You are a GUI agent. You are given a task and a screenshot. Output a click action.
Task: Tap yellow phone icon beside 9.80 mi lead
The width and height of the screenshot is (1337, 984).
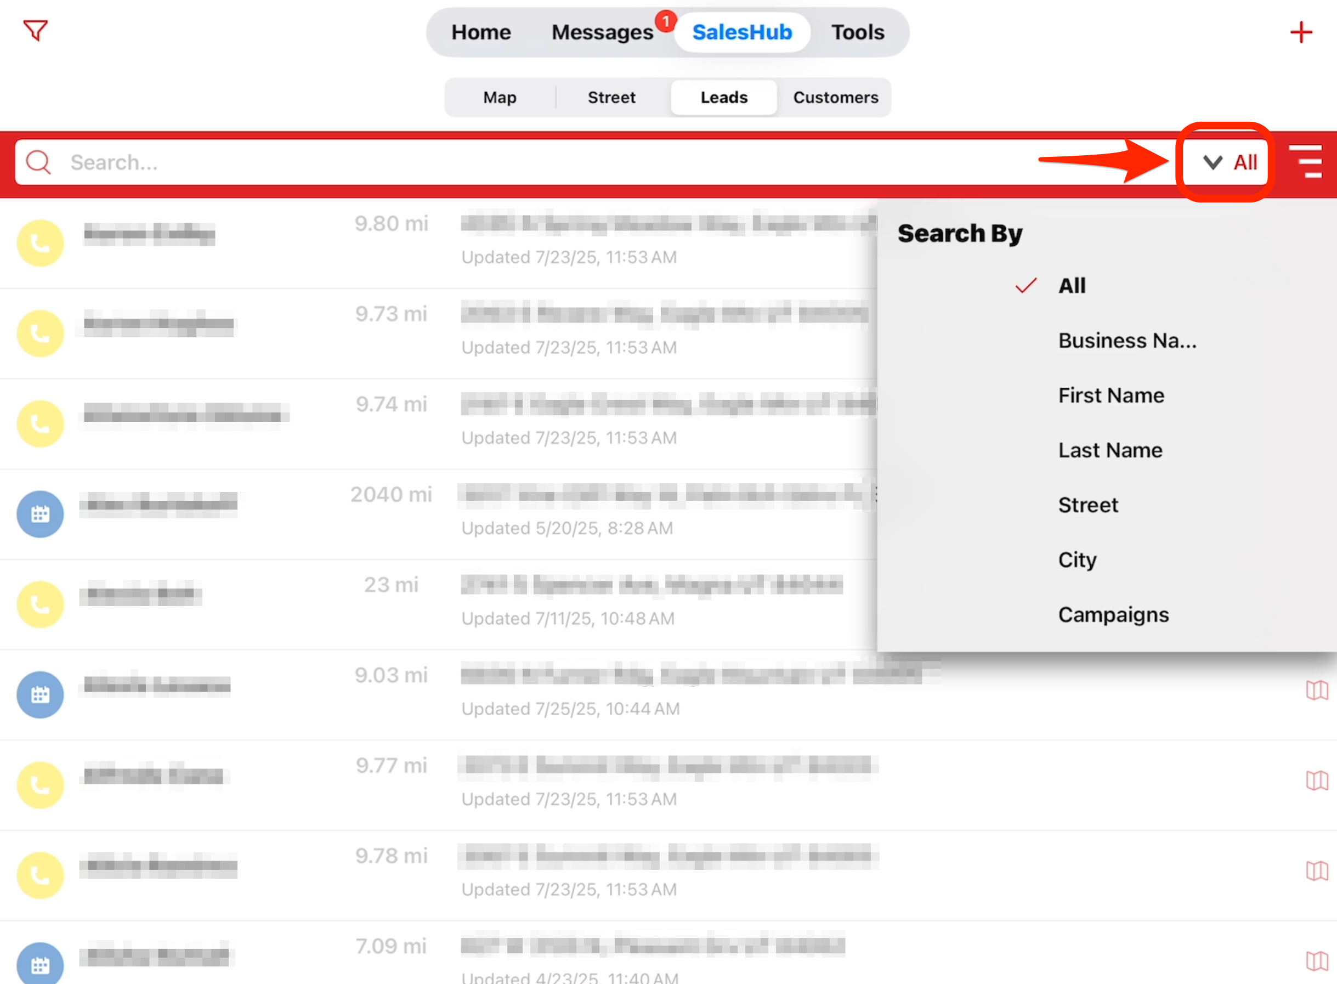click(40, 243)
